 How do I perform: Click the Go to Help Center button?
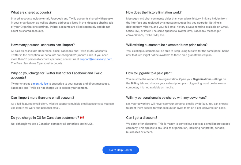(120, 150)
